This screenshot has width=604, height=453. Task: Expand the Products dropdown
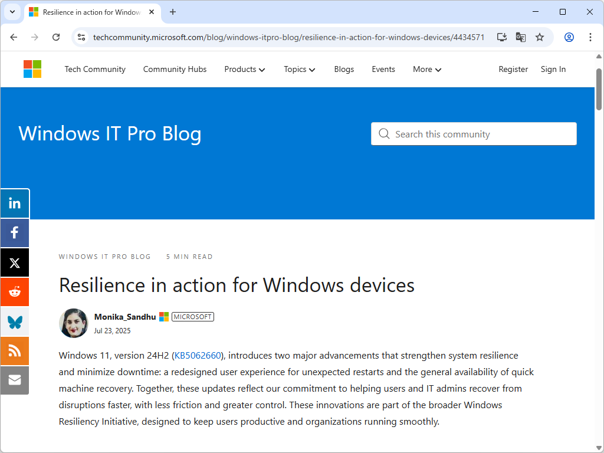pos(244,69)
